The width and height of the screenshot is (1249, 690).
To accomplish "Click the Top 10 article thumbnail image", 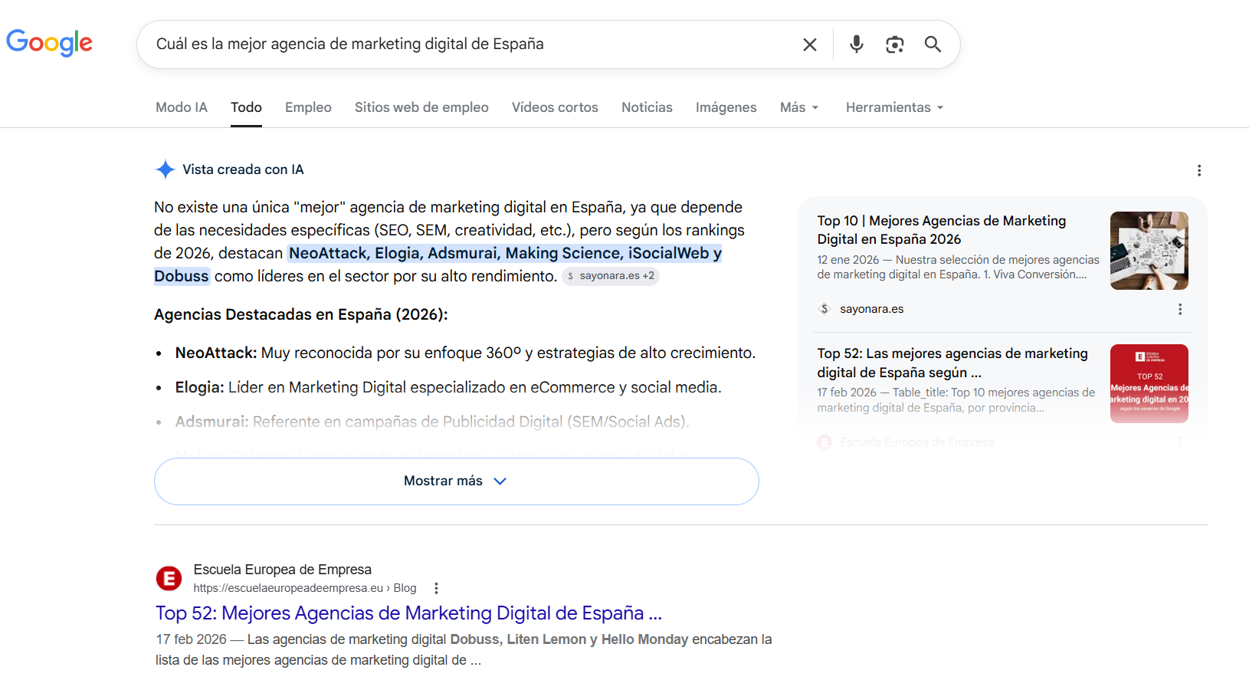I will click(1149, 251).
